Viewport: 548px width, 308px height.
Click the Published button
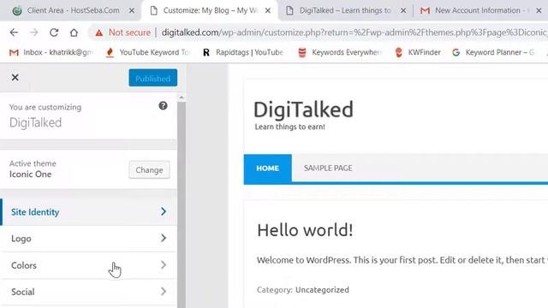(x=152, y=78)
